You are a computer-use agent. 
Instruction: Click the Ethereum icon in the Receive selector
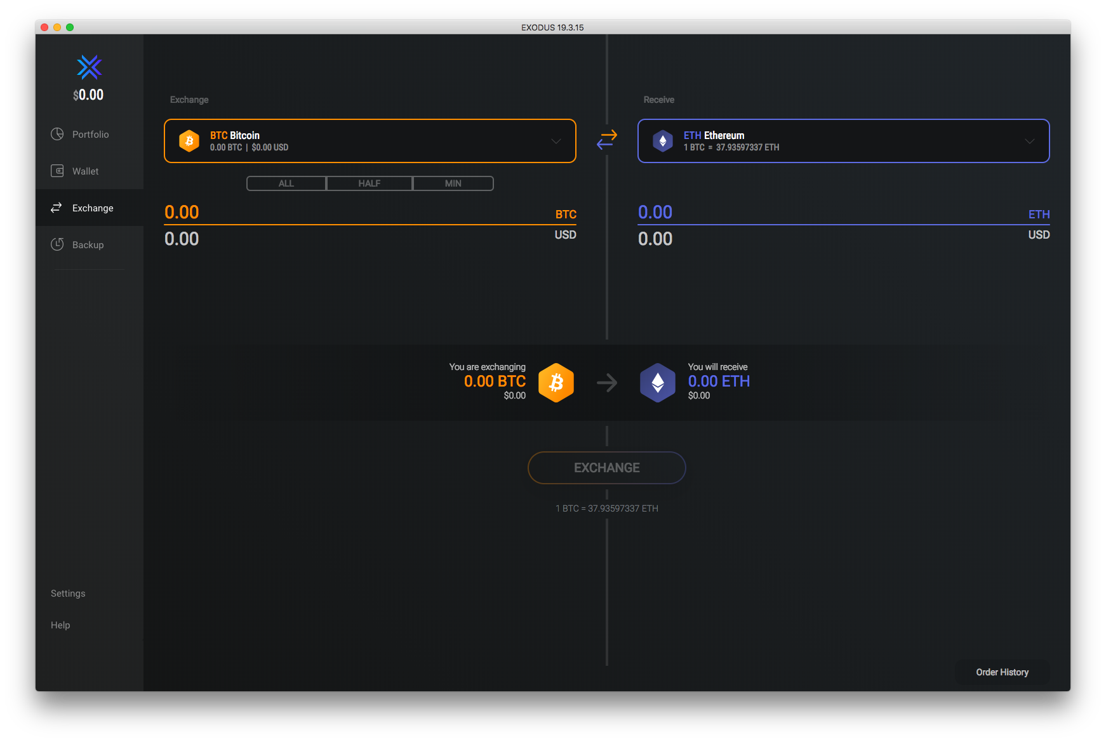[663, 141]
